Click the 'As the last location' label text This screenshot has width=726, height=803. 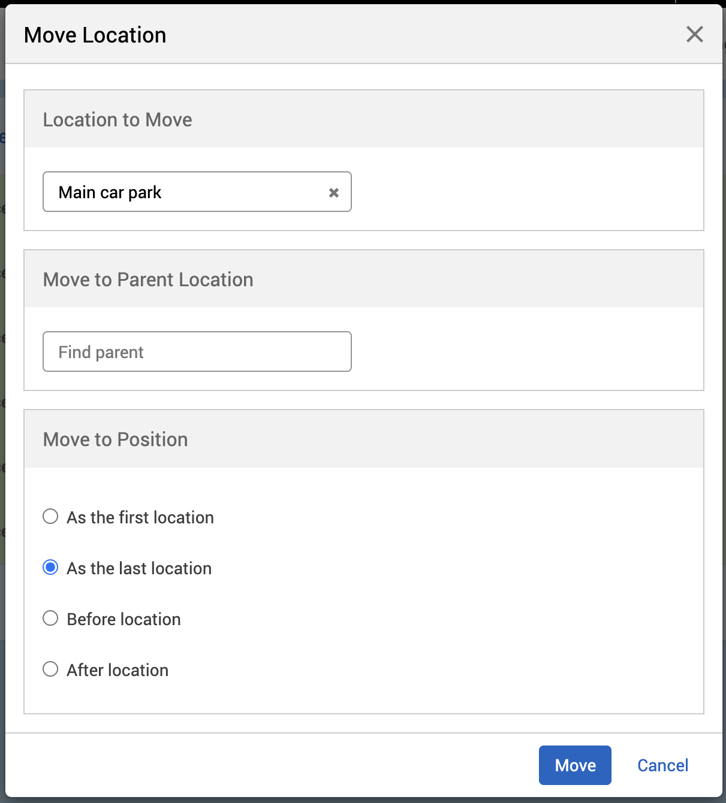coord(139,568)
